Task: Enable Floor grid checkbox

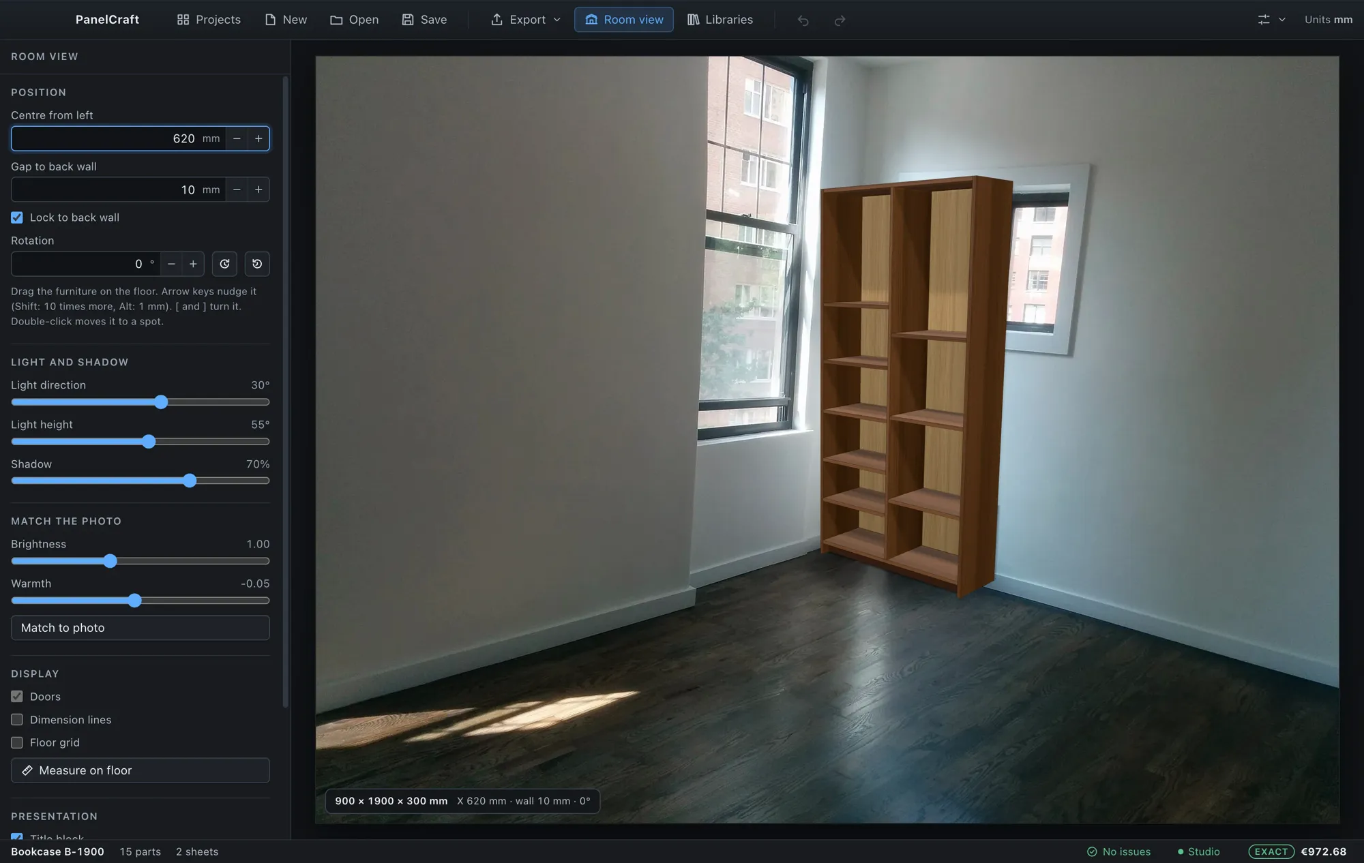Action: (x=17, y=742)
